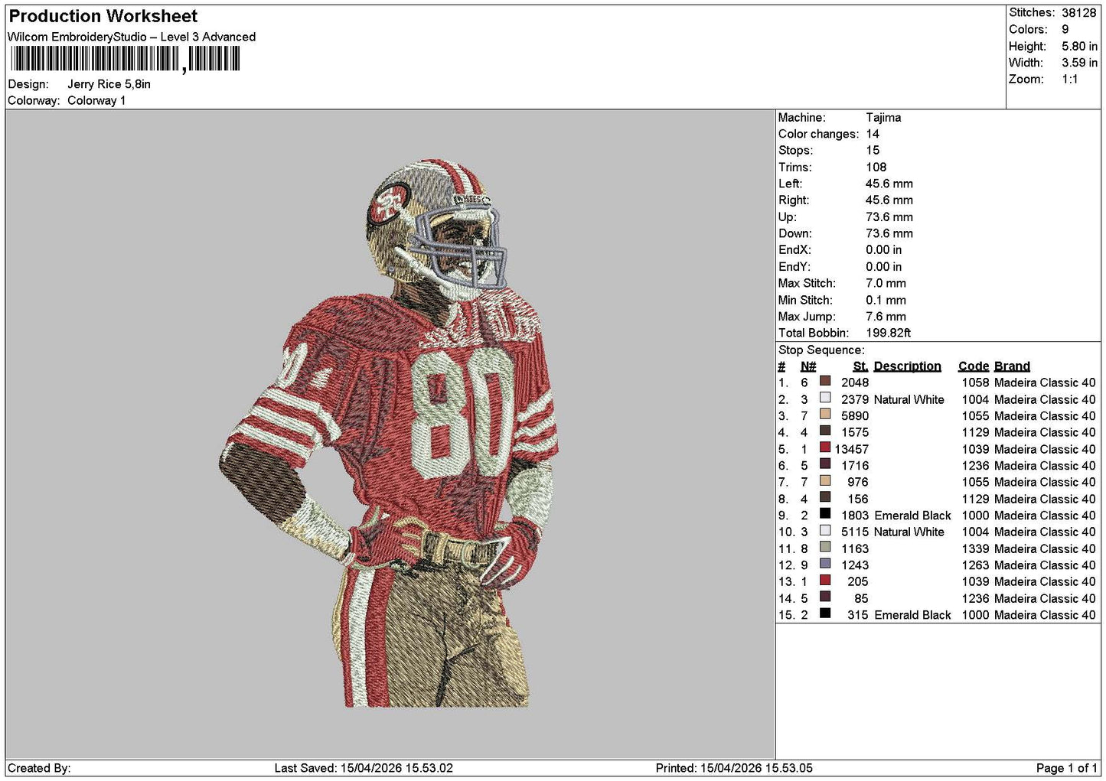This screenshot has height=781, width=1106.
Task: Click the brown swatch in stop row 1
Action: (x=825, y=381)
